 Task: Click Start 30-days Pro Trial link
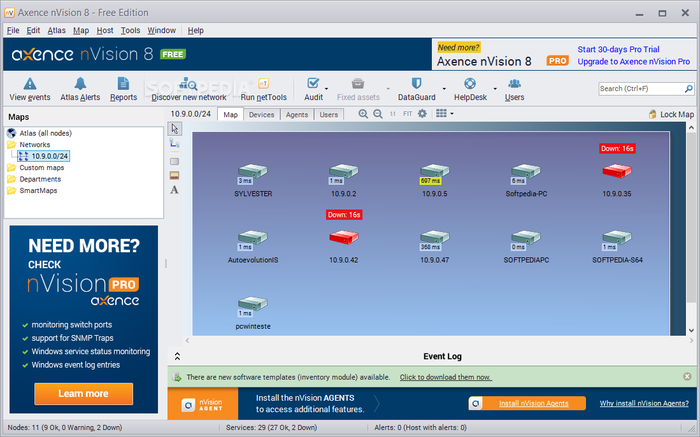click(x=618, y=49)
